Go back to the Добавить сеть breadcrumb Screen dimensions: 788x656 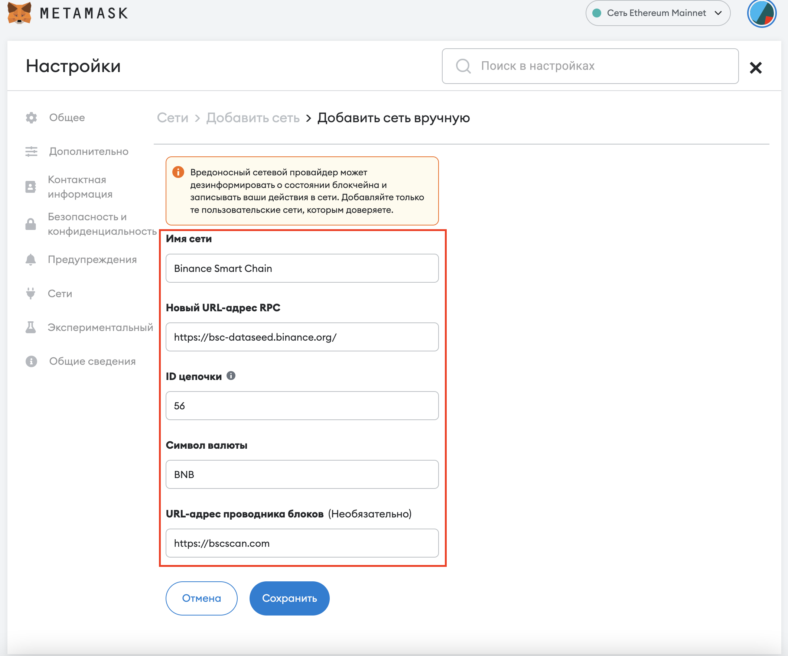(x=253, y=117)
